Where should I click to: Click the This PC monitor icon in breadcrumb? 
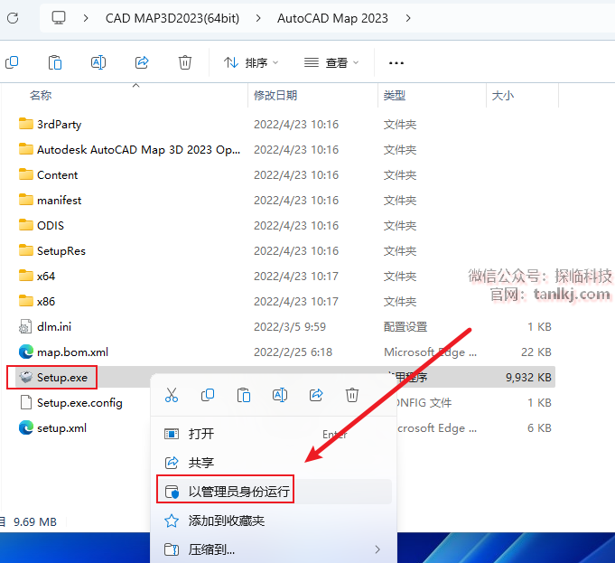(x=59, y=18)
